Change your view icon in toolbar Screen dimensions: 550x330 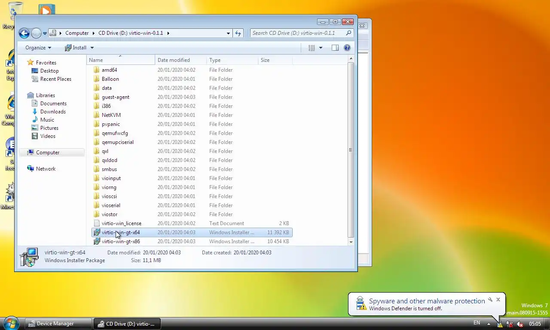[x=312, y=48]
